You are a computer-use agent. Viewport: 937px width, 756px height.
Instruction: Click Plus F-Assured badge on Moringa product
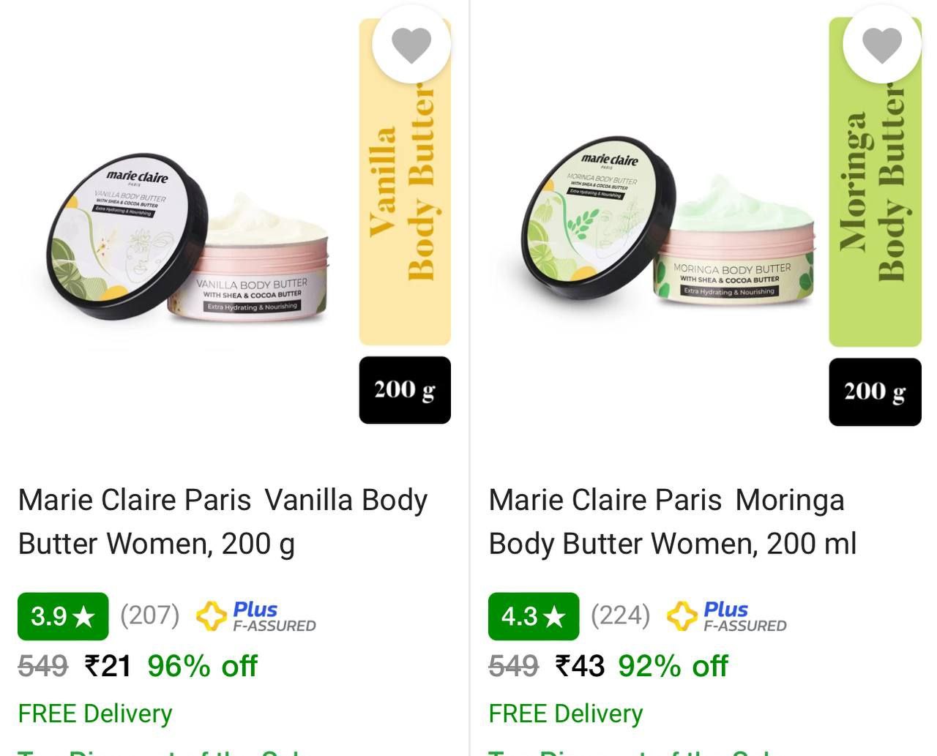click(x=727, y=616)
